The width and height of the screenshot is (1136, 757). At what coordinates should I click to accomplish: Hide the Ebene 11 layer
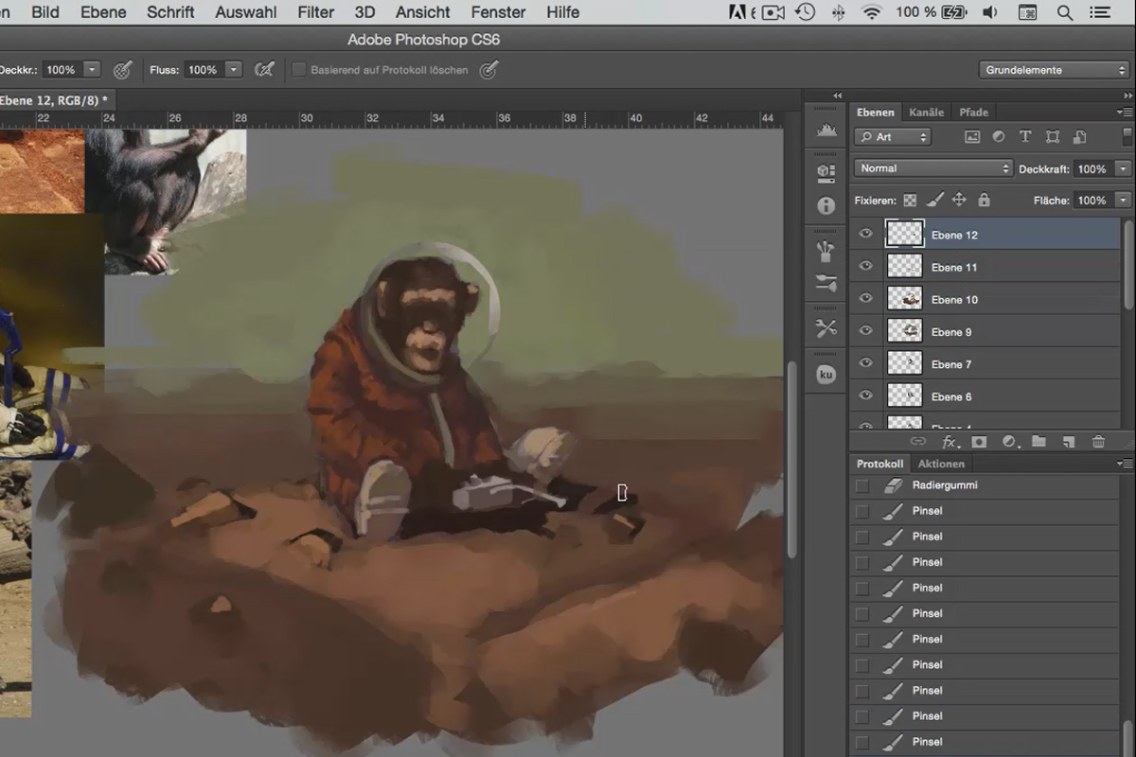click(x=865, y=267)
